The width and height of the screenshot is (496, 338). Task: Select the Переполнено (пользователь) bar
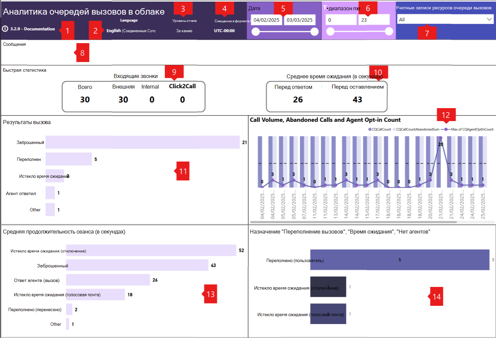coord(400,260)
